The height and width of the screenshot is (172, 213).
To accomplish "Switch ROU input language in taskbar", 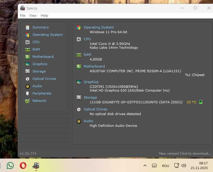I will point(166,166).
